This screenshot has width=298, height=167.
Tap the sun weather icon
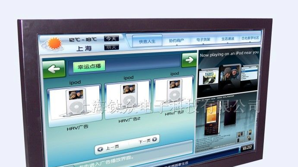pos(54,44)
